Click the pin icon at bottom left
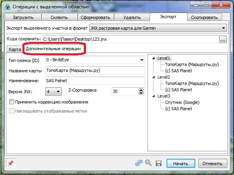Image resolution: width=234 pixels, height=175 pixels. (x=11, y=163)
